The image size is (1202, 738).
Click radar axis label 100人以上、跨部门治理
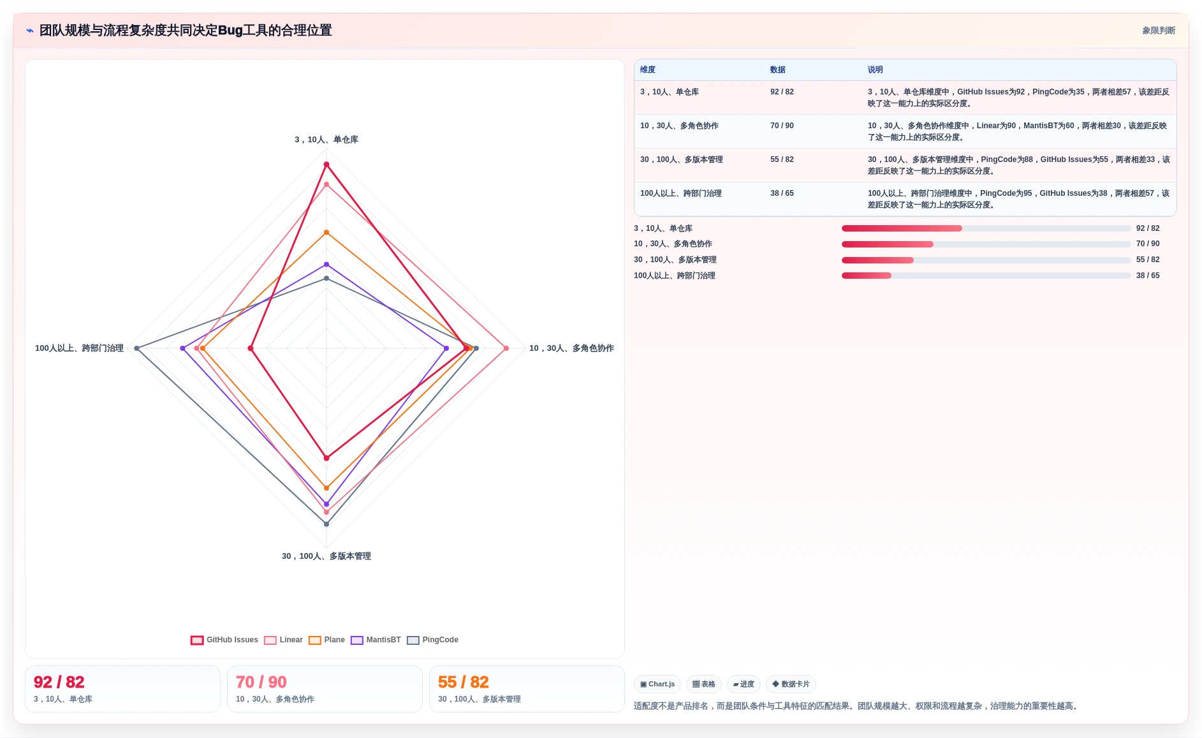[x=79, y=348]
